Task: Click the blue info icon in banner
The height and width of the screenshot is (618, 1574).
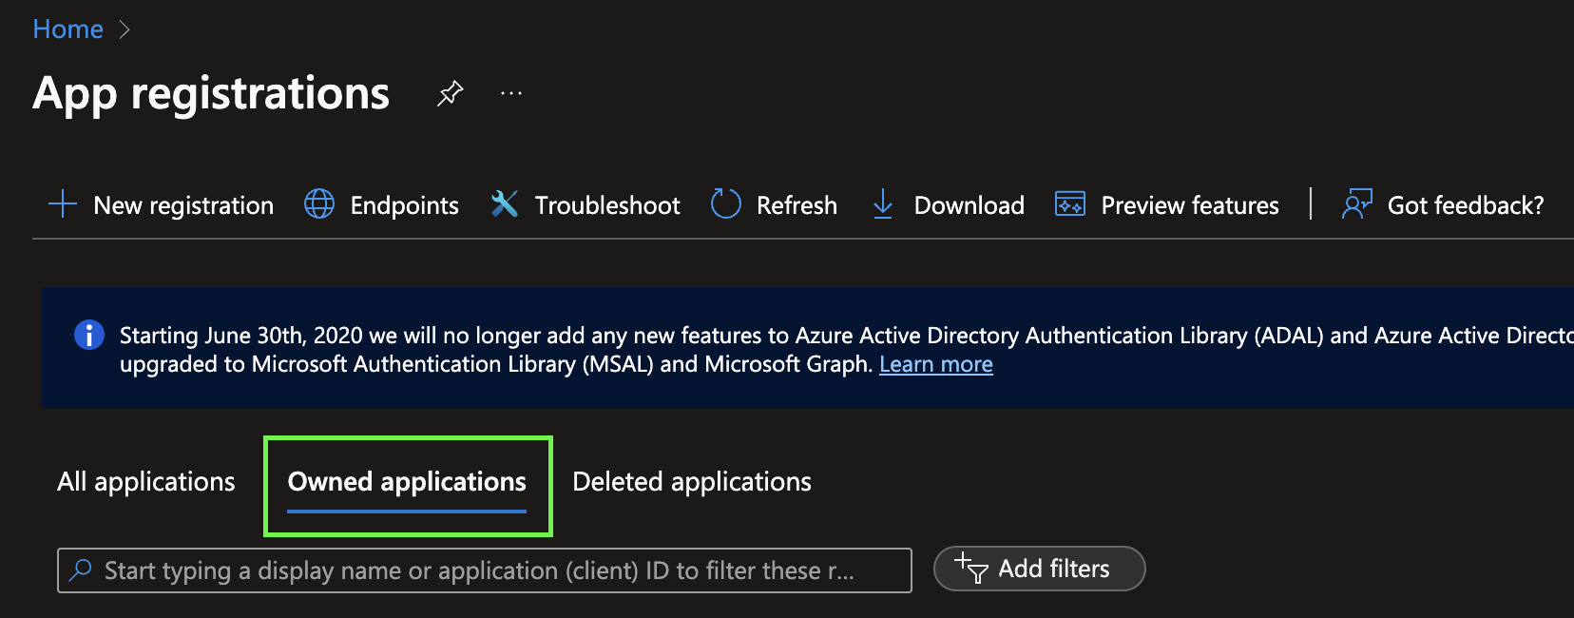Action: (x=89, y=335)
